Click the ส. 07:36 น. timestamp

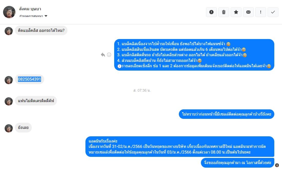point(142,91)
